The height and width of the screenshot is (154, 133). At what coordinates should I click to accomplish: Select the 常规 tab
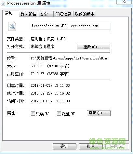(x=11, y=14)
